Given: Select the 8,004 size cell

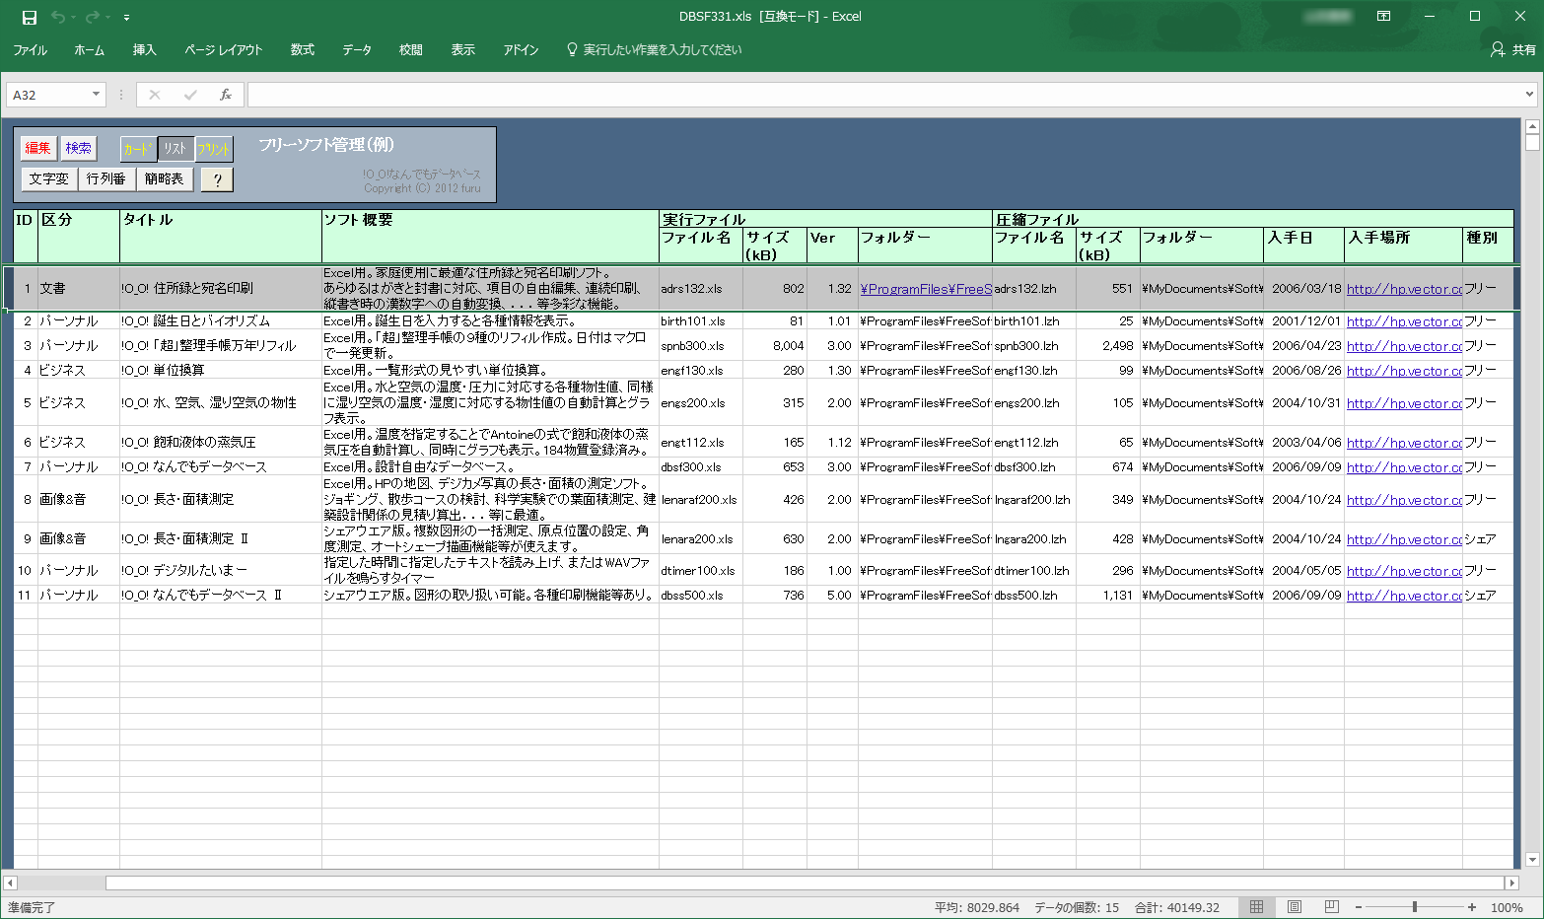Looking at the screenshot, I should coord(775,346).
